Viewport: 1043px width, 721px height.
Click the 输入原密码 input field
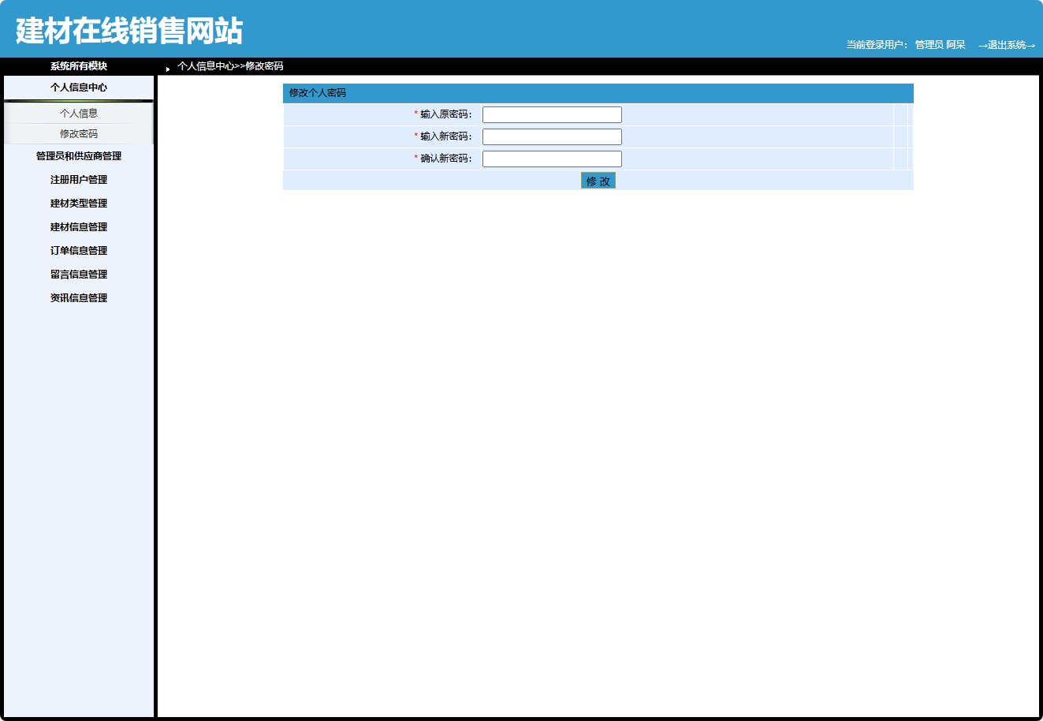pyautogui.click(x=551, y=114)
